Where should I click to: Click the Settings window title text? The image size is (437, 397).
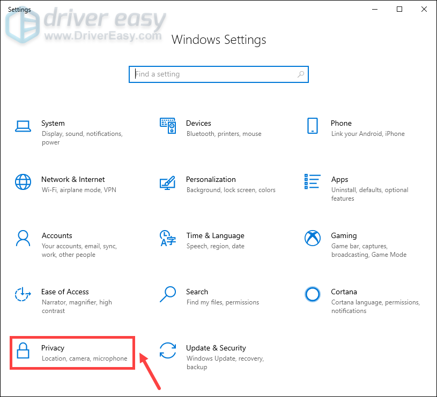[19, 9]
